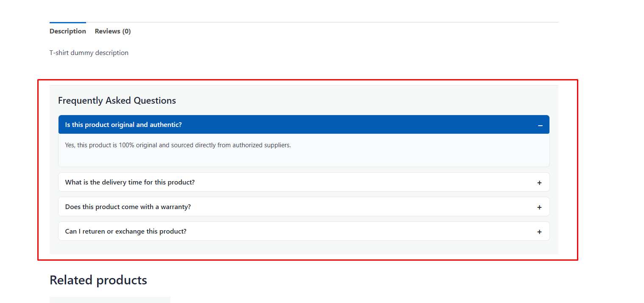Expand warranty question via plus icon
644x303 pixels.
pos(539,207)
